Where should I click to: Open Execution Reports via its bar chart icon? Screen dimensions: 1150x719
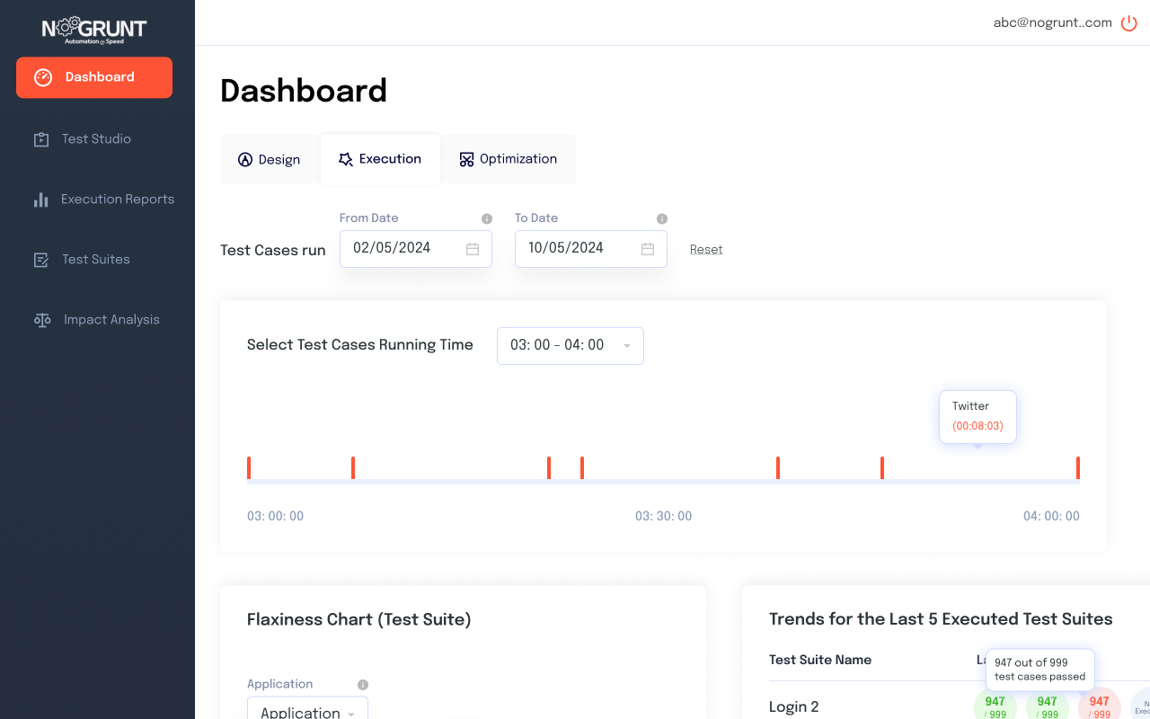pyautogui.click(x=40, y=199)
